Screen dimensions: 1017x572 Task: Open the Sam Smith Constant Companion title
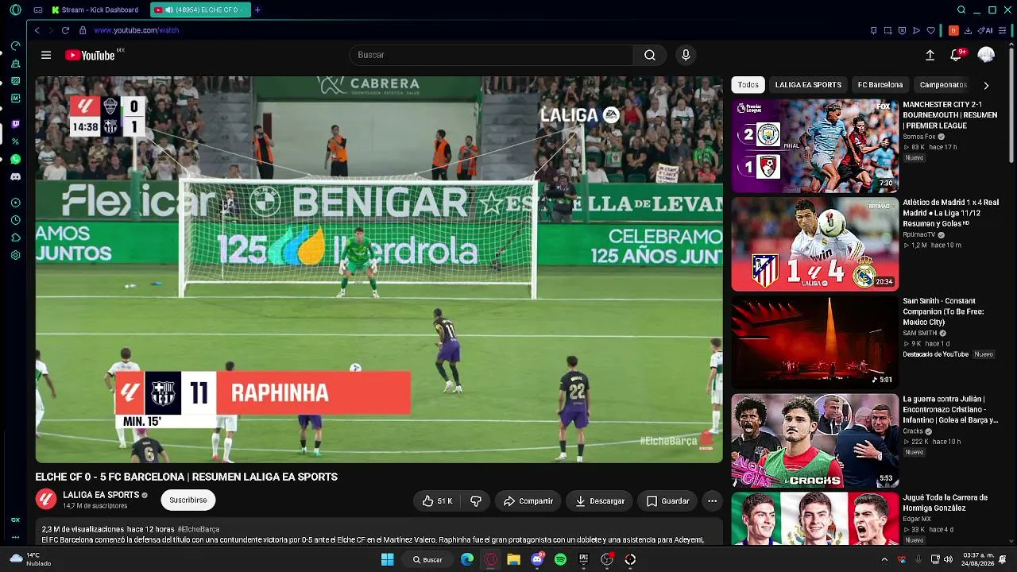coord(943,311)
